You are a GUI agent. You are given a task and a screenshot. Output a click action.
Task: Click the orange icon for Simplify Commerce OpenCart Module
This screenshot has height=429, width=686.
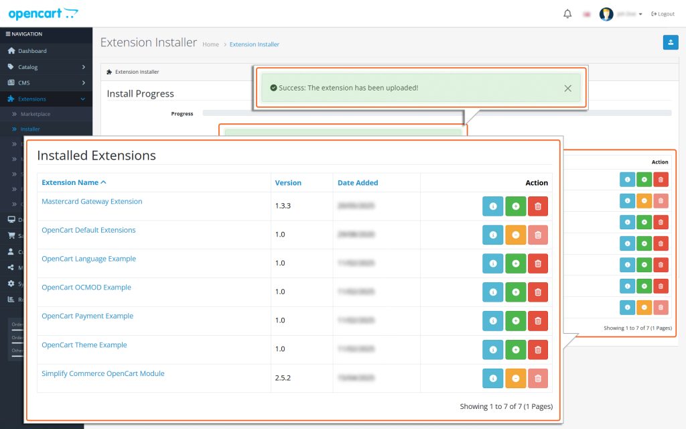coord(515,378)
